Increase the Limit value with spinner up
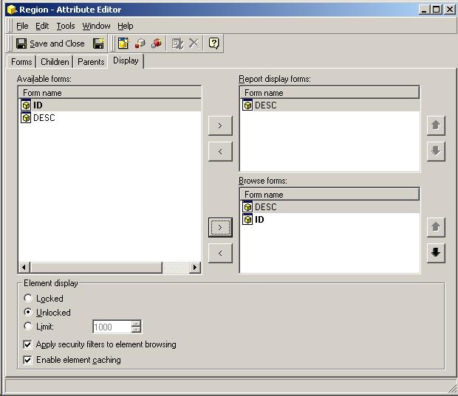Viewport: 458px width, 396px height. 136,323
